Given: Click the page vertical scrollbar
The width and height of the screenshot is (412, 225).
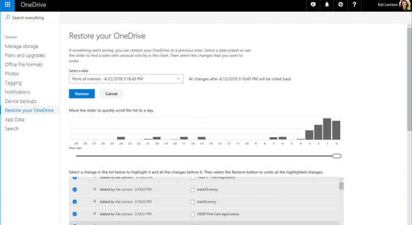Looking at the screenshot, I should click(x=409, y=79).
